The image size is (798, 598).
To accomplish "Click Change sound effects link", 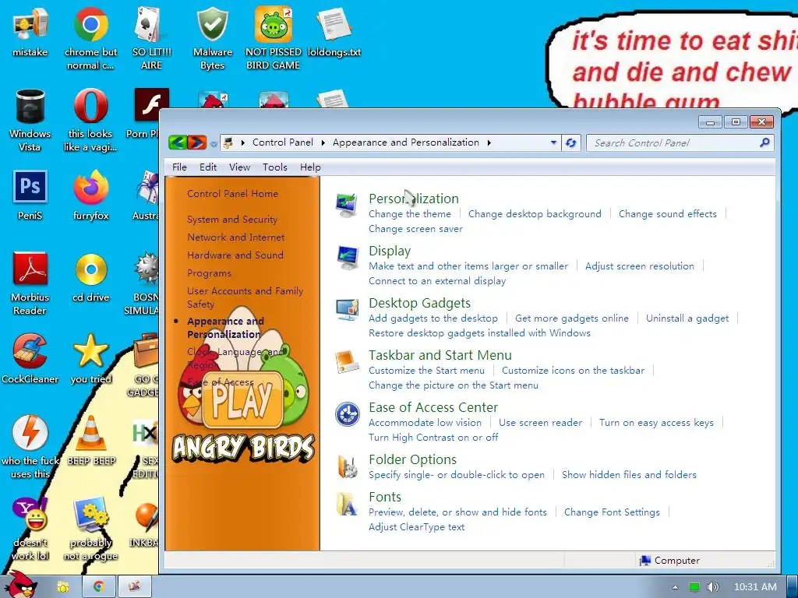I will click(x=667, y=214).
